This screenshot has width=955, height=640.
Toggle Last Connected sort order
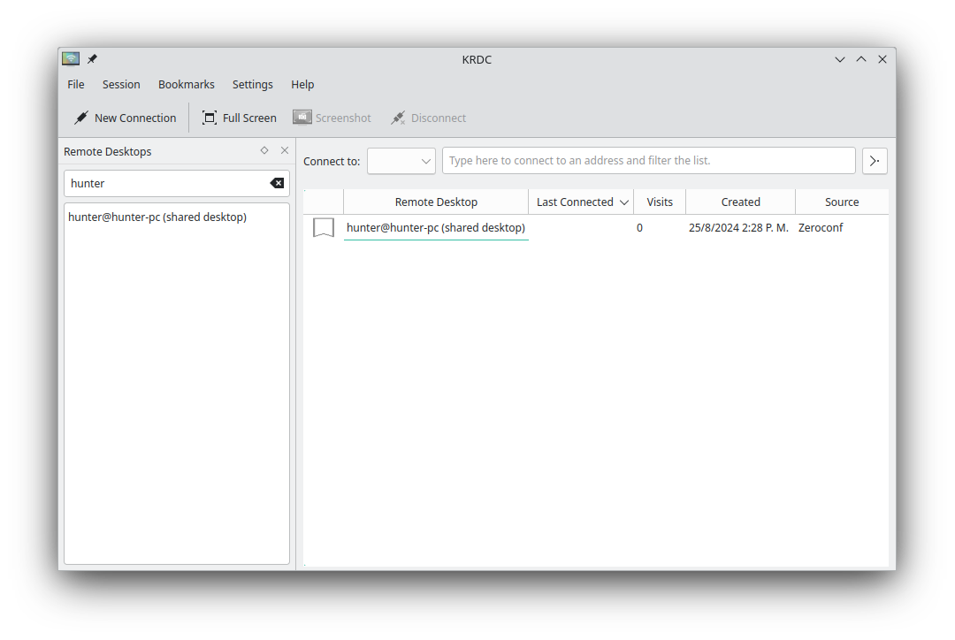click(575, 202)
